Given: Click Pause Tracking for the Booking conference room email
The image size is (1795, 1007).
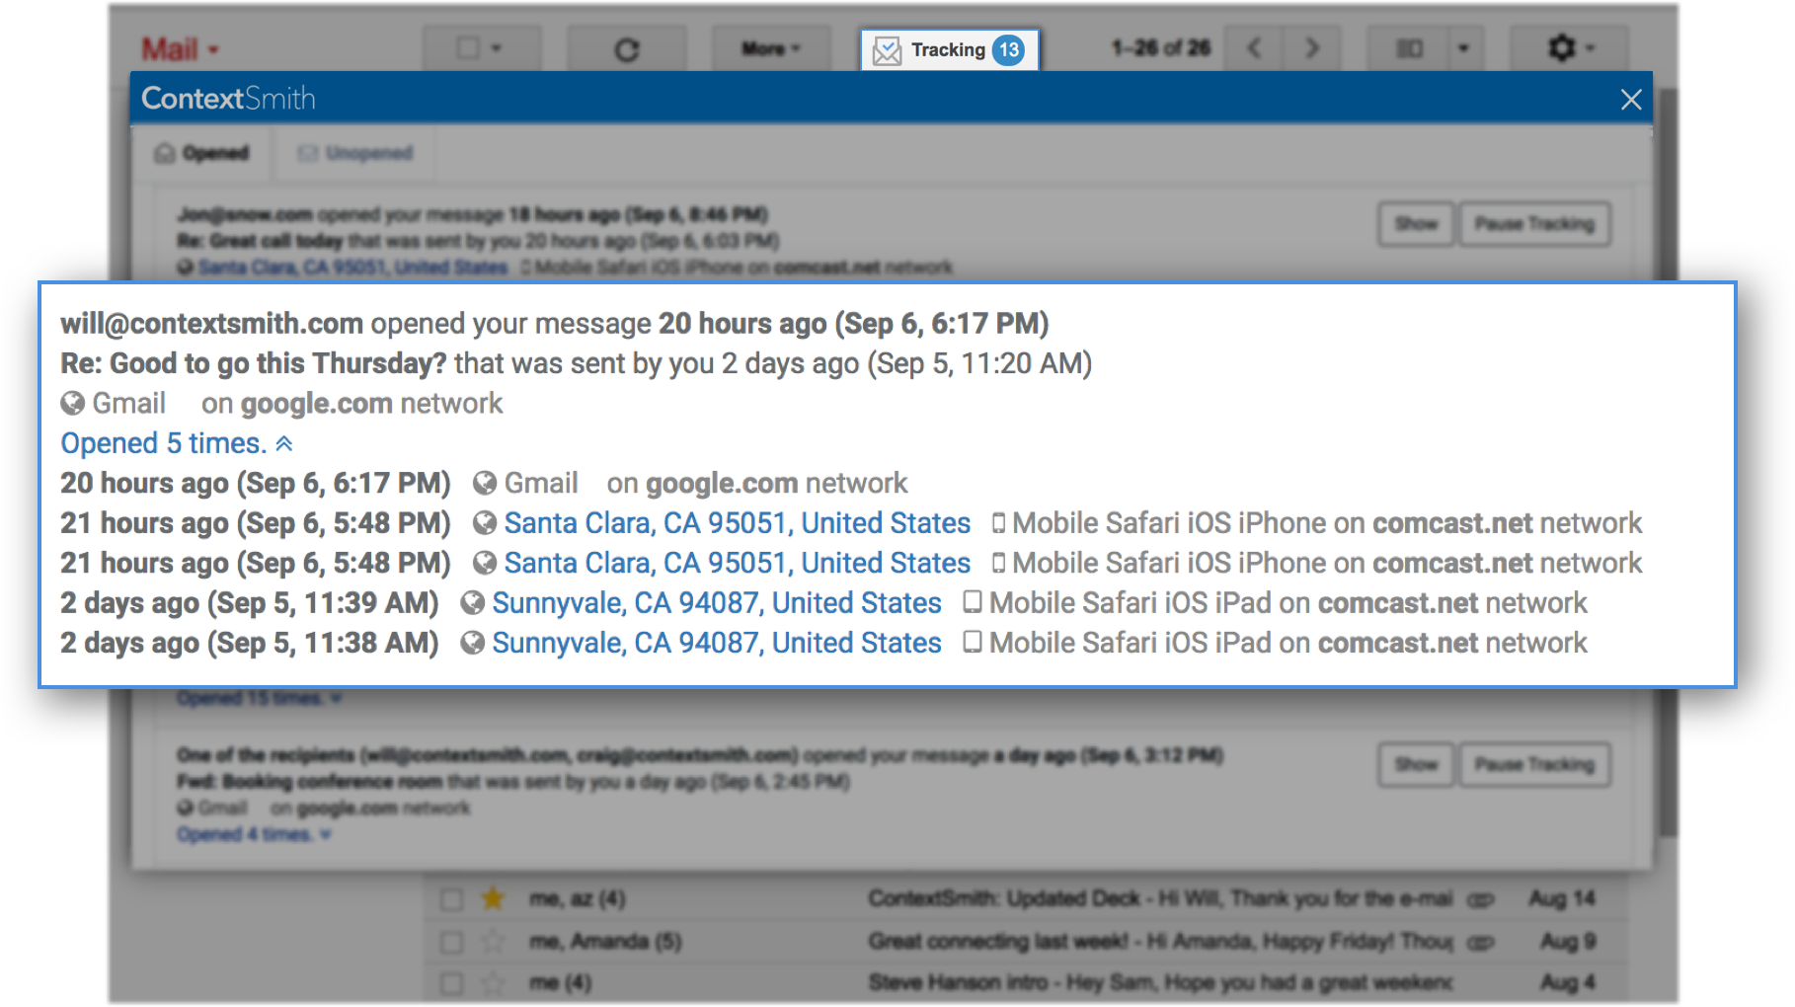Looking at the screenshot, I should 1534,763.
